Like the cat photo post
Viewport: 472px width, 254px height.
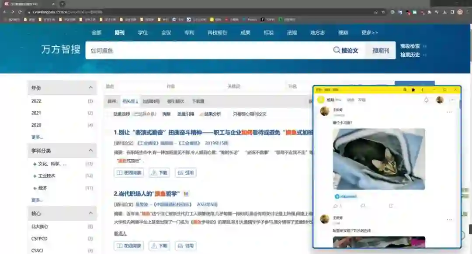[x=335, y=206]
